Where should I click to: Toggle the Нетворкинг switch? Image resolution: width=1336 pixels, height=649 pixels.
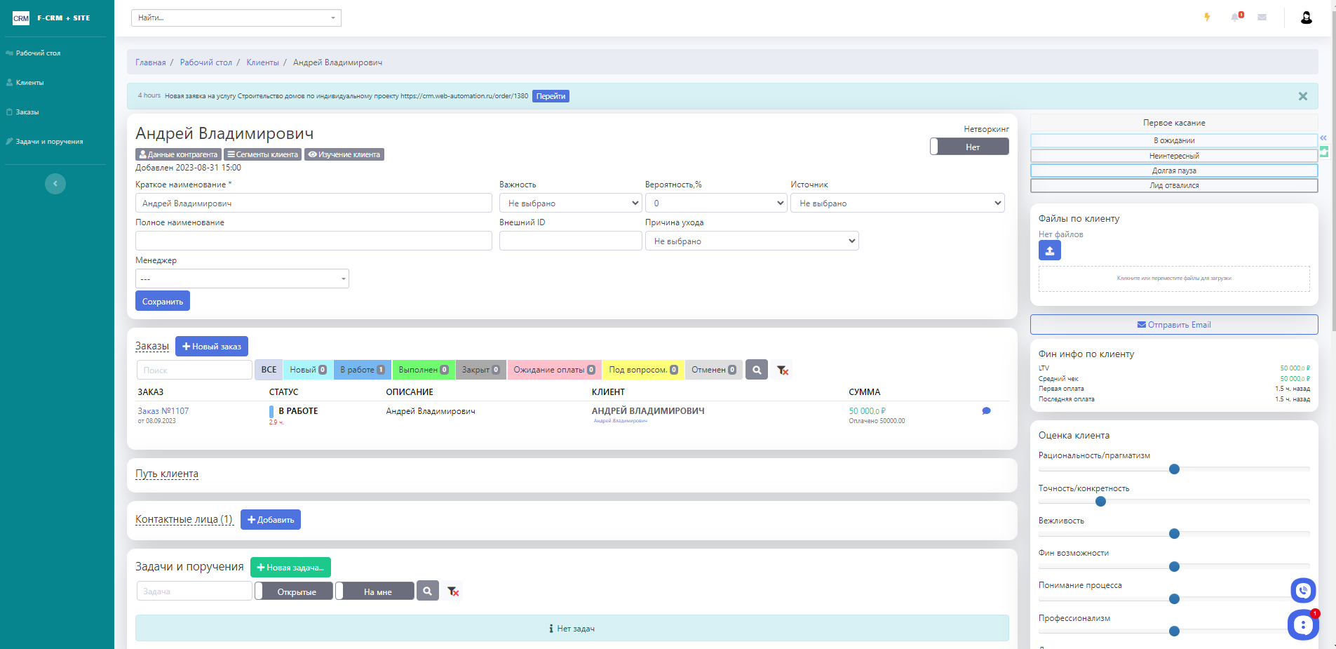pos(969,147)
